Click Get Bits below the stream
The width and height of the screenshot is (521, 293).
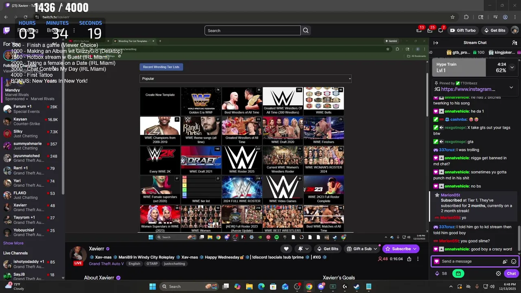(327, 249)
